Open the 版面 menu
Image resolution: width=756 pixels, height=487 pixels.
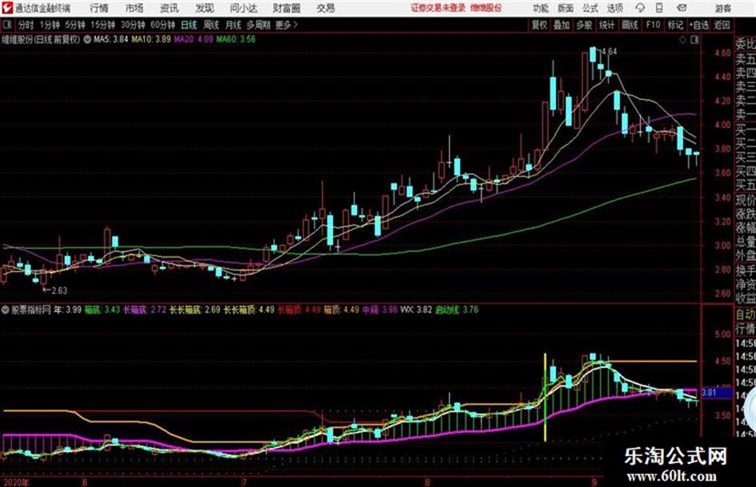[x=565, y=8]
